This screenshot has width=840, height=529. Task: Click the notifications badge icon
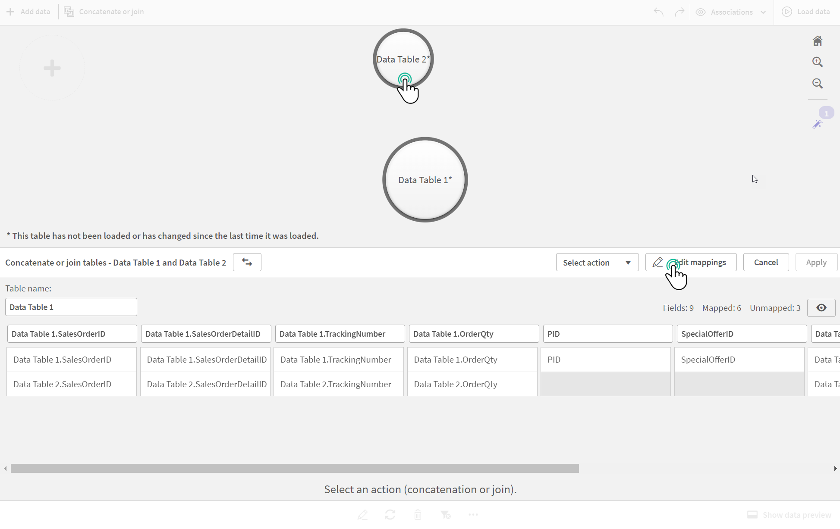tap(827, 113)
